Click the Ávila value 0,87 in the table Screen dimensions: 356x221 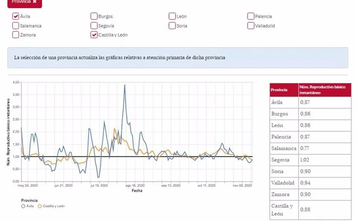(306, 102)
